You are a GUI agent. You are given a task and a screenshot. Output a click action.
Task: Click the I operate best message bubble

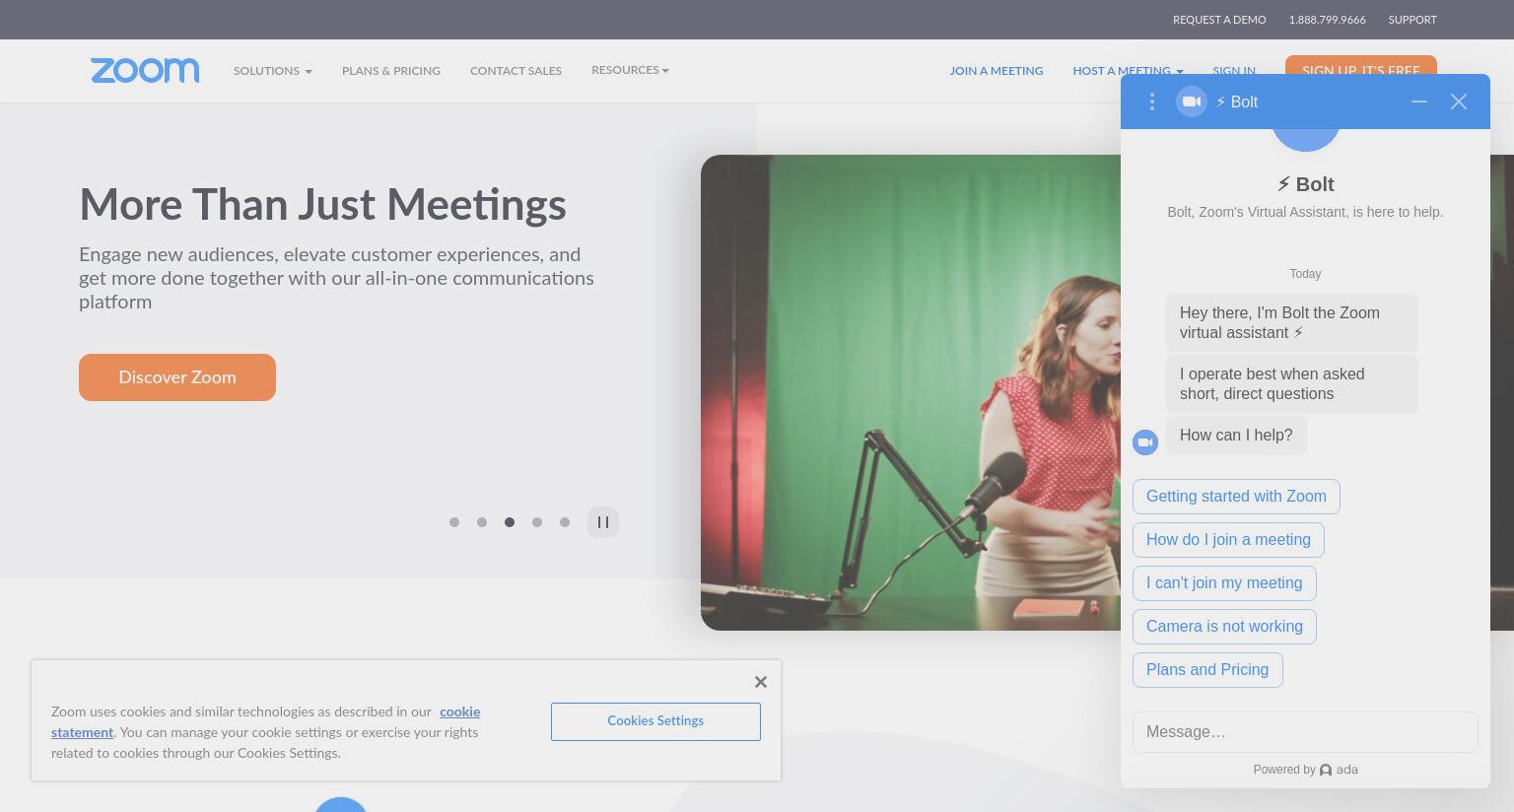click(x=1292, y=384)
